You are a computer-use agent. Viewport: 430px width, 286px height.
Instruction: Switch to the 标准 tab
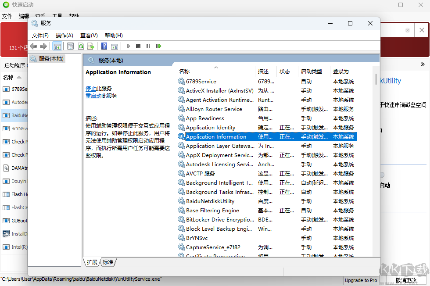(108, 262)
